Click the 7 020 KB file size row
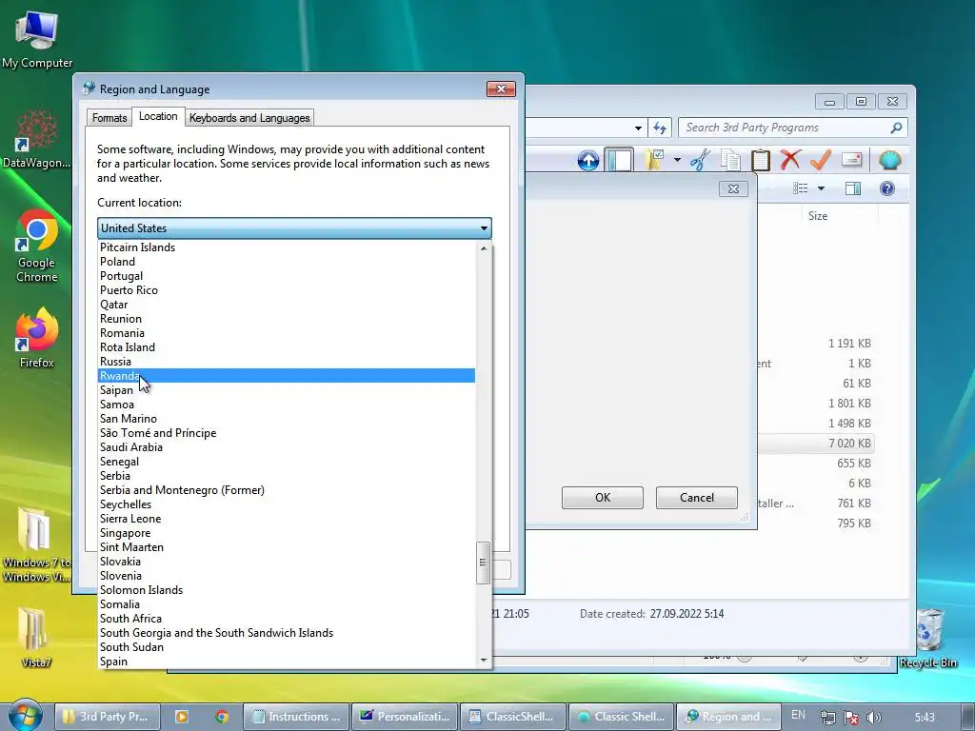Viewport: 975px width, 731px height. point(816,444)
